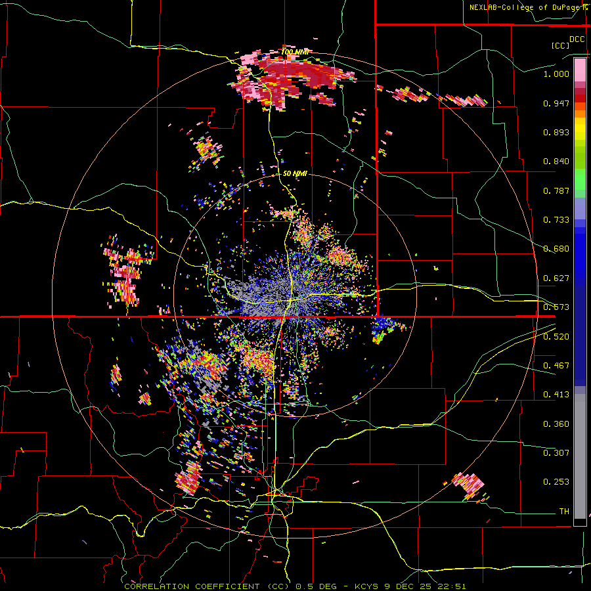Select the 0.413 legend value

tap(556, 395)
